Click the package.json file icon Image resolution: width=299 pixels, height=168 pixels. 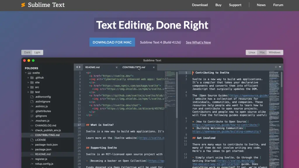(32, 149)
